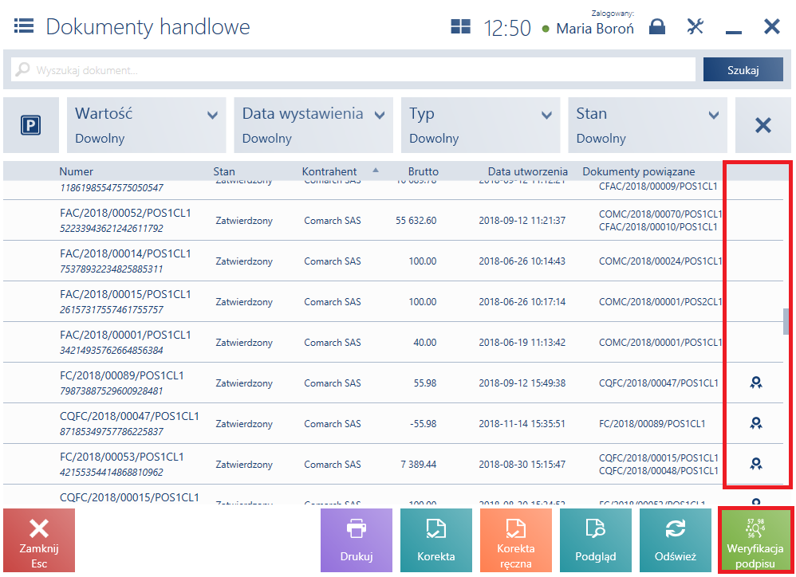Click date 2018-09-12 11:21:37
The height and width of the screenshot is (577, 796).
point(522,221)
